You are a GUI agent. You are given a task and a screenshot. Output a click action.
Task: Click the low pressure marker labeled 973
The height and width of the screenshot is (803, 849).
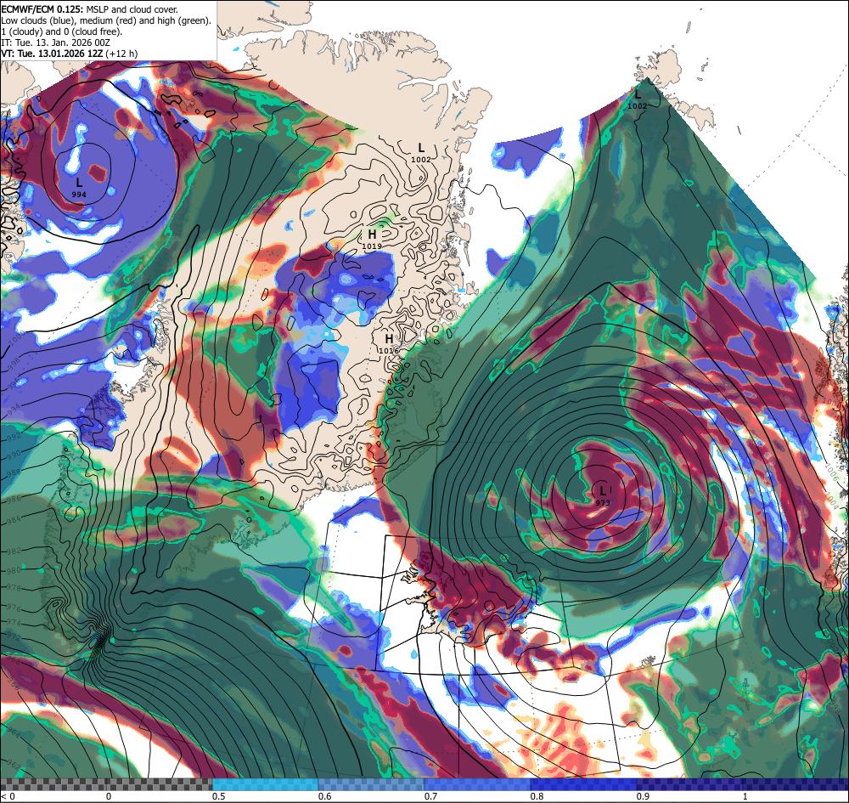(603, 495)
